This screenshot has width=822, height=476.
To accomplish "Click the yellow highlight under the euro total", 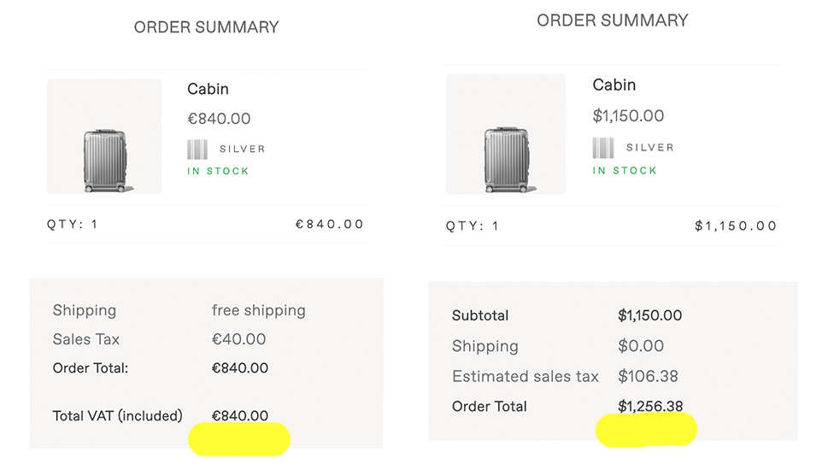I will [x=239, y=439].
